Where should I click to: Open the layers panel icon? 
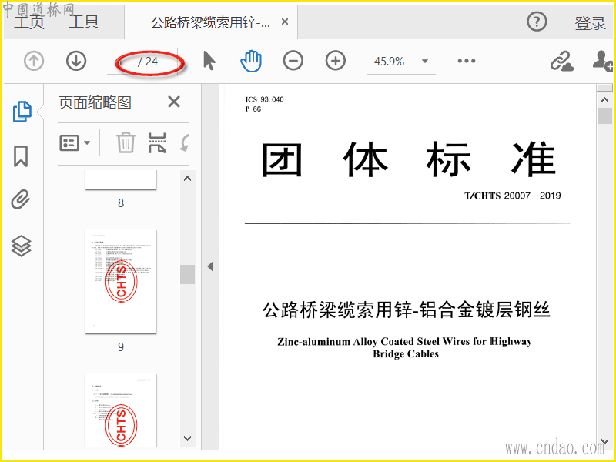21,246
